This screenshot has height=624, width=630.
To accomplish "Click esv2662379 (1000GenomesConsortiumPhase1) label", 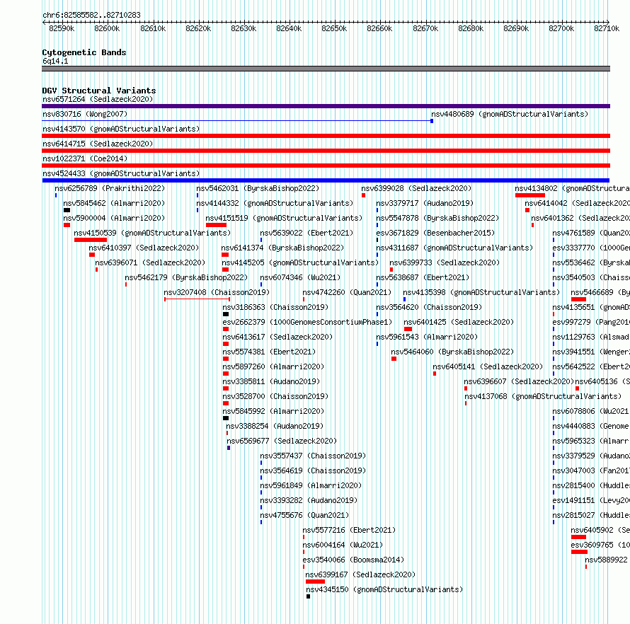I will pos(307,322).
